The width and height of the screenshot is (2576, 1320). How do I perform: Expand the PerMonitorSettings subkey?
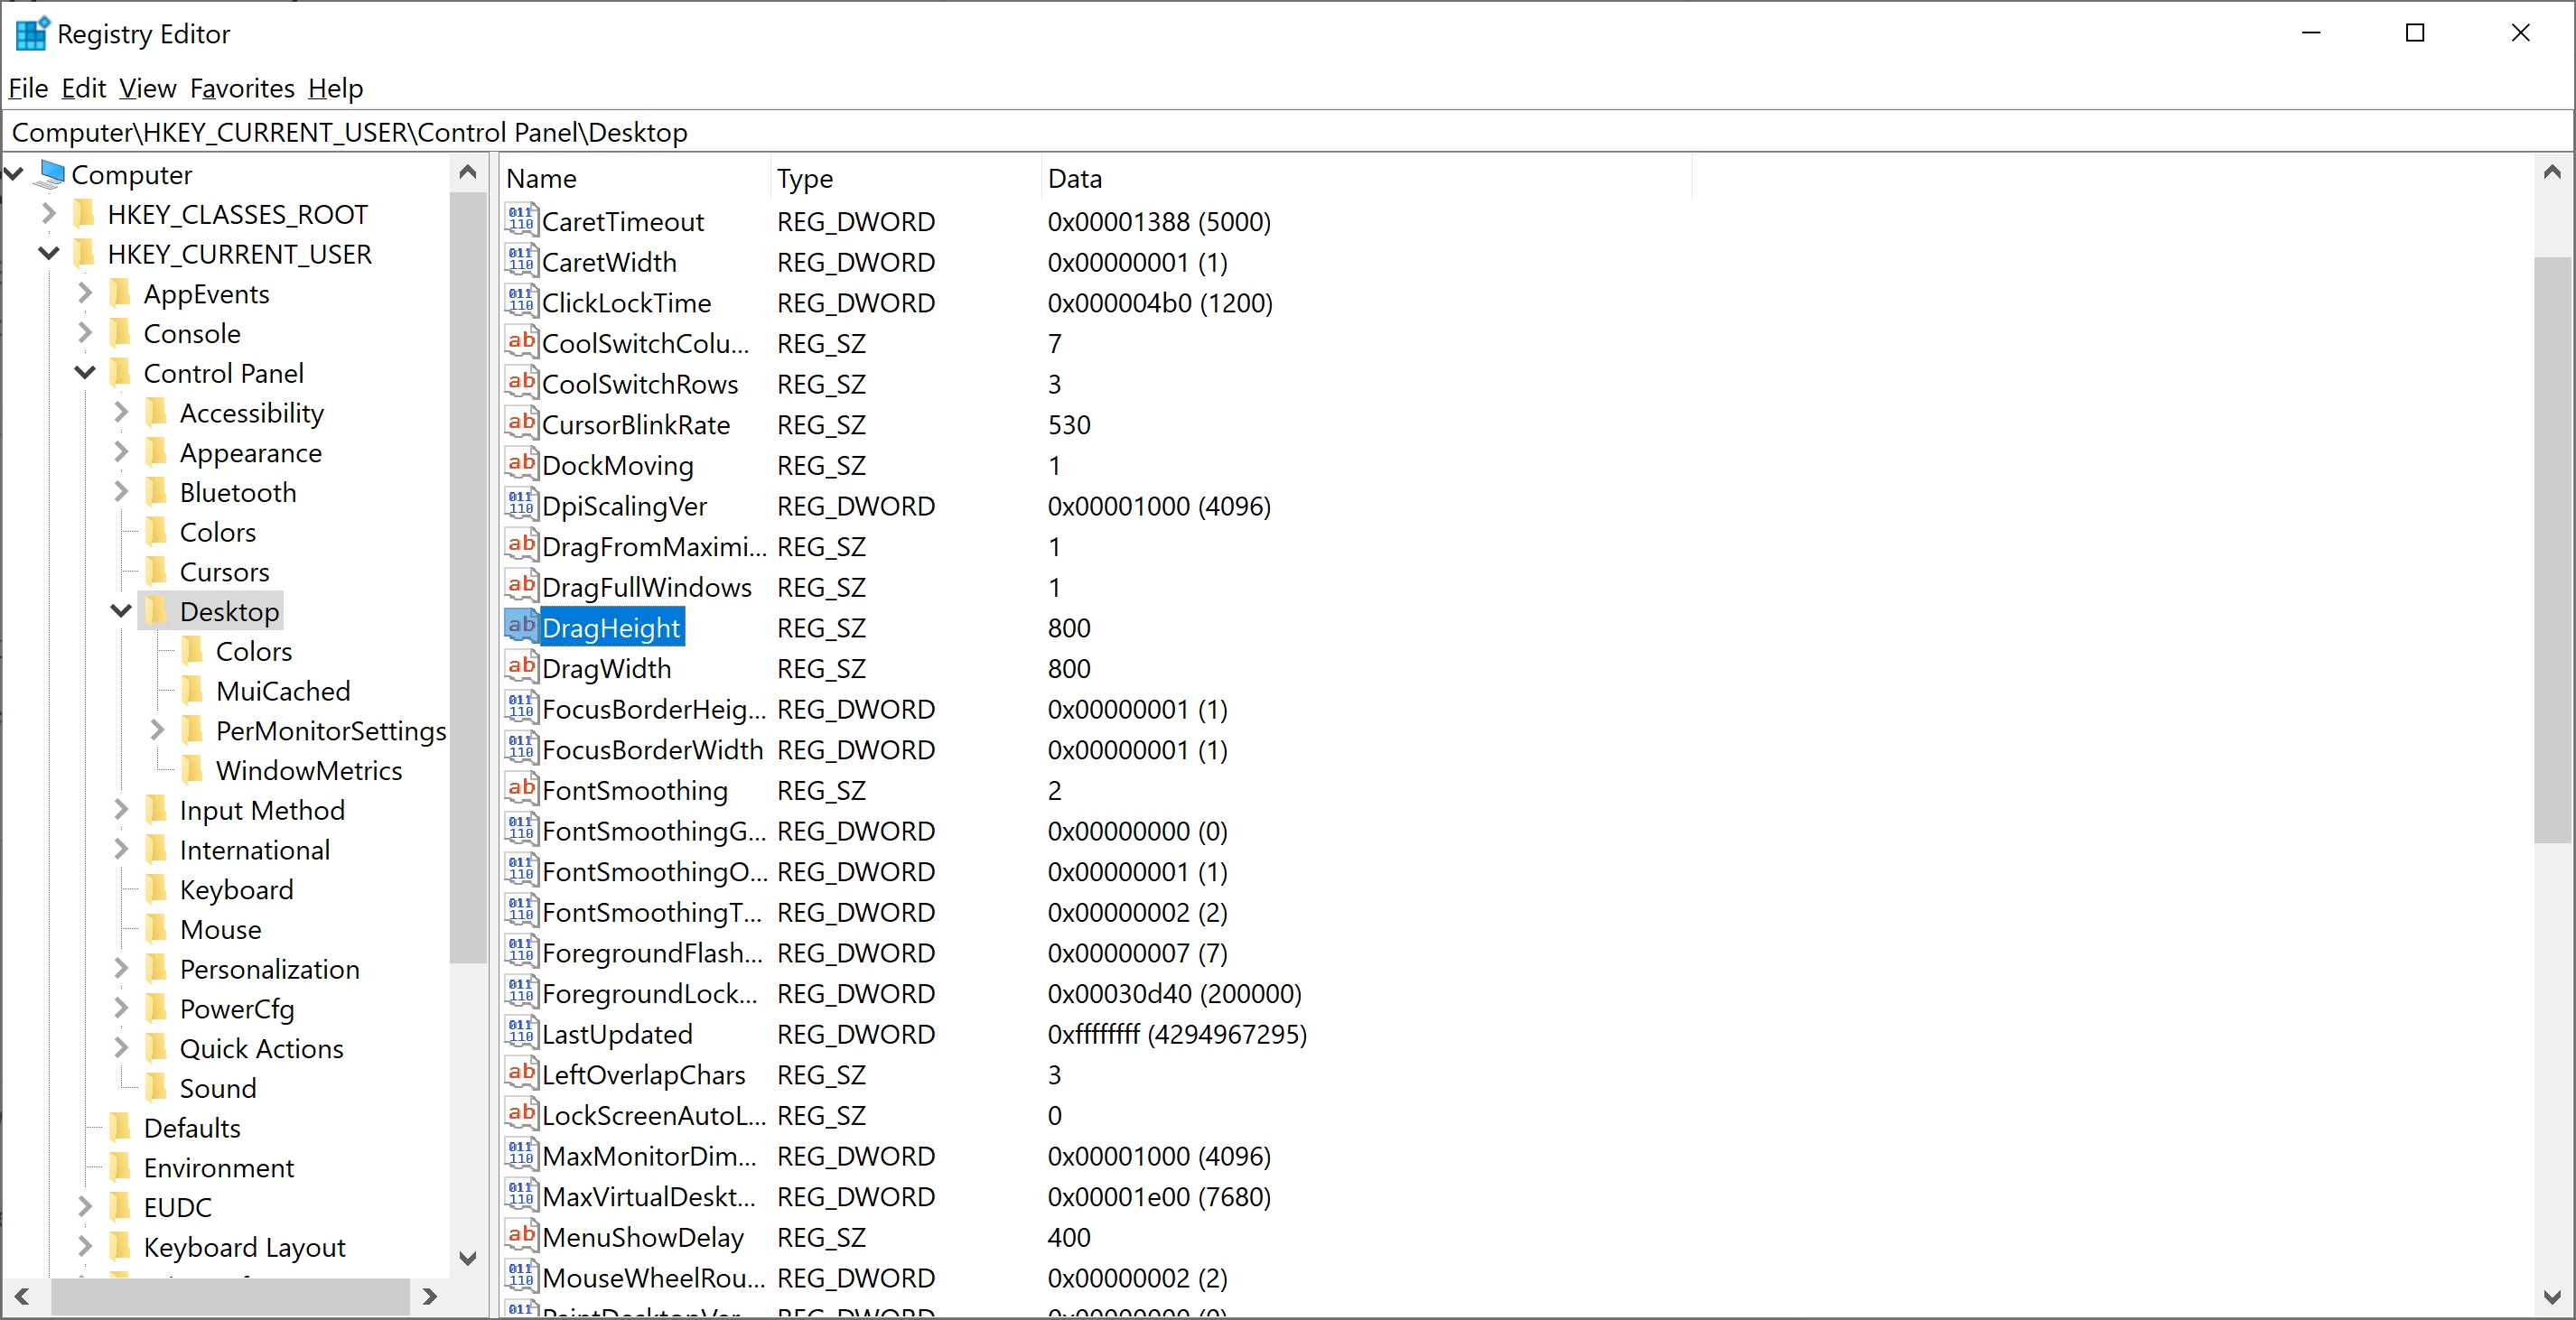click(x=157, y=730)
